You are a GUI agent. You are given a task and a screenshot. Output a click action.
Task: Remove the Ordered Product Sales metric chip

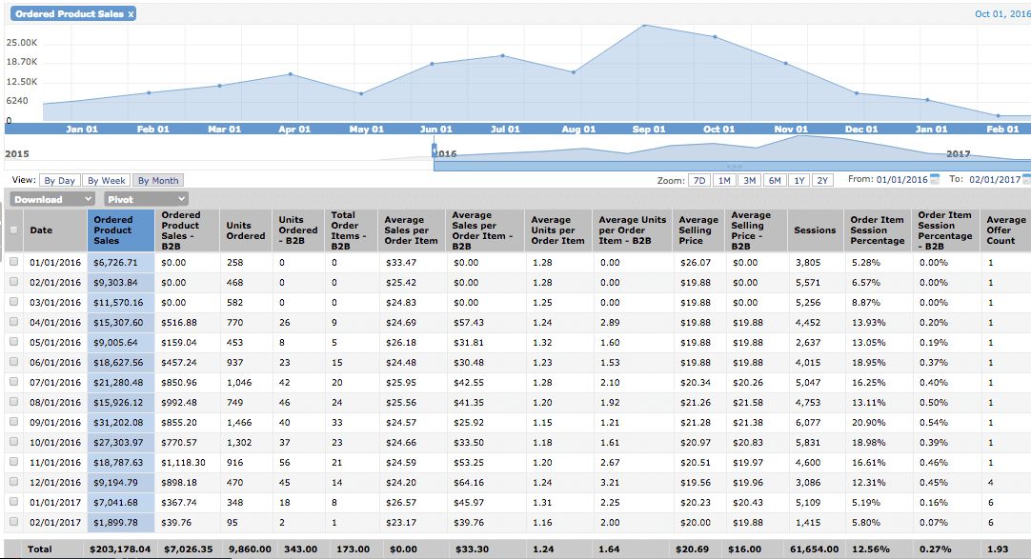tap(131, 14)
